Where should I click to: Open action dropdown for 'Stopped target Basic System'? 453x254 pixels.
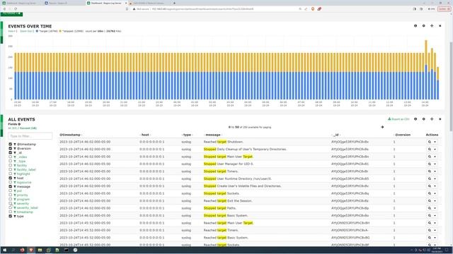tap(435, 216)
